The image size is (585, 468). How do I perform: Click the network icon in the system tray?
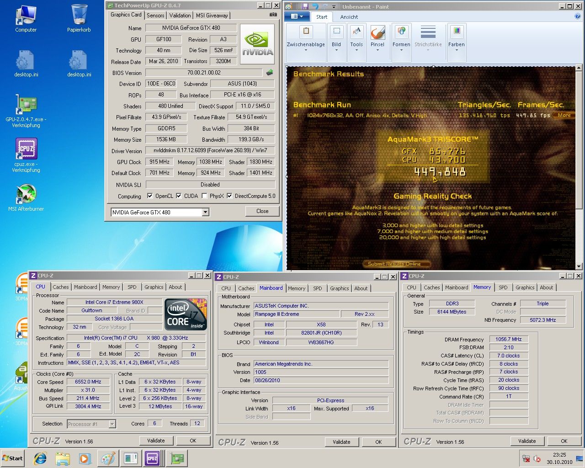(x=526, y=459)
